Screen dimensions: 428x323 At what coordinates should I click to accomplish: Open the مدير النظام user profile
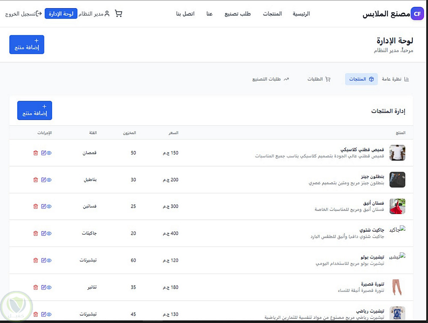(94, 14)
